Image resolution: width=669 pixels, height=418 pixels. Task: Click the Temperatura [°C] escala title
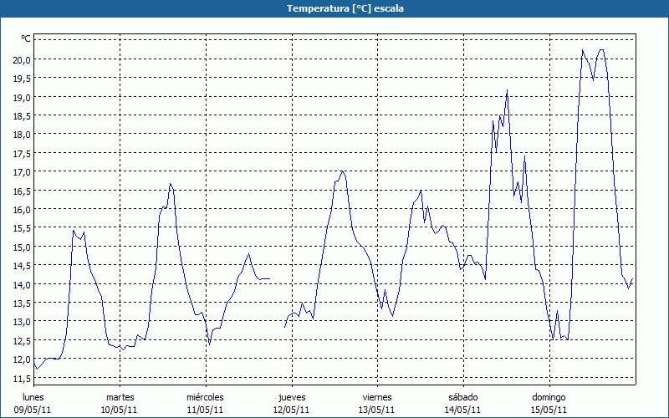pos(334,8)
